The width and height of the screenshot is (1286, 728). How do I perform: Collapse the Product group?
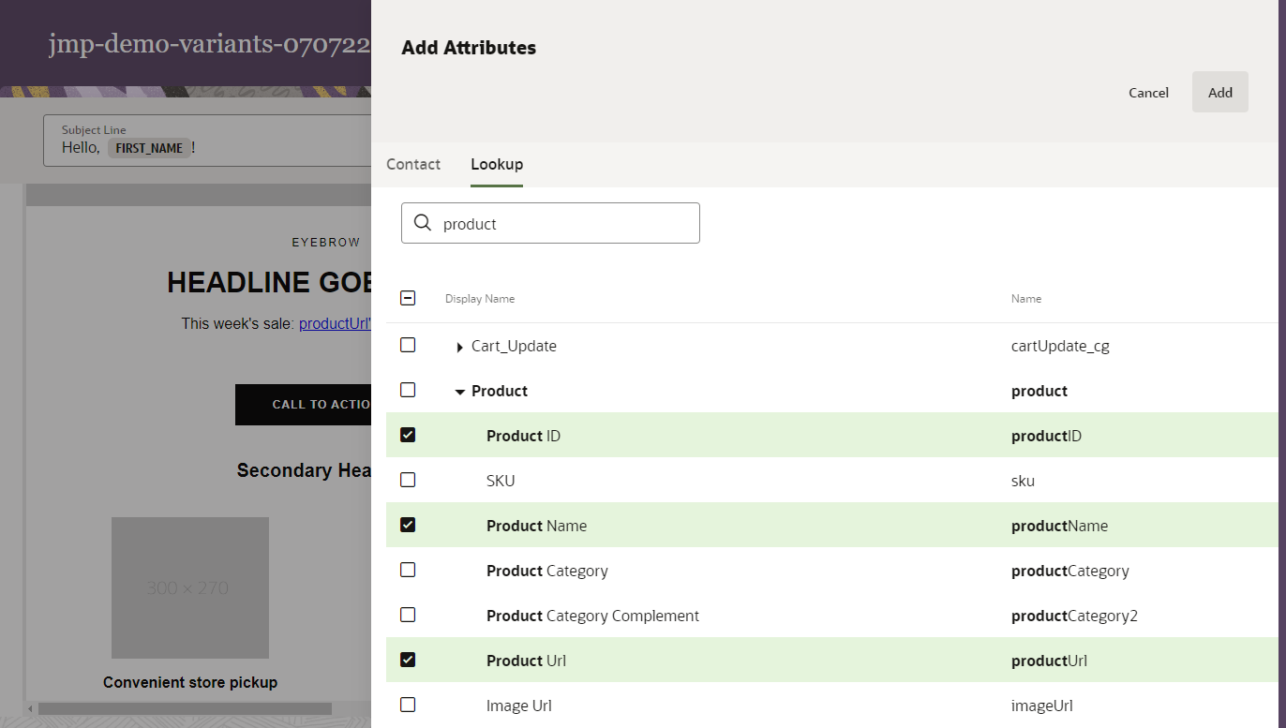(459, 392)
